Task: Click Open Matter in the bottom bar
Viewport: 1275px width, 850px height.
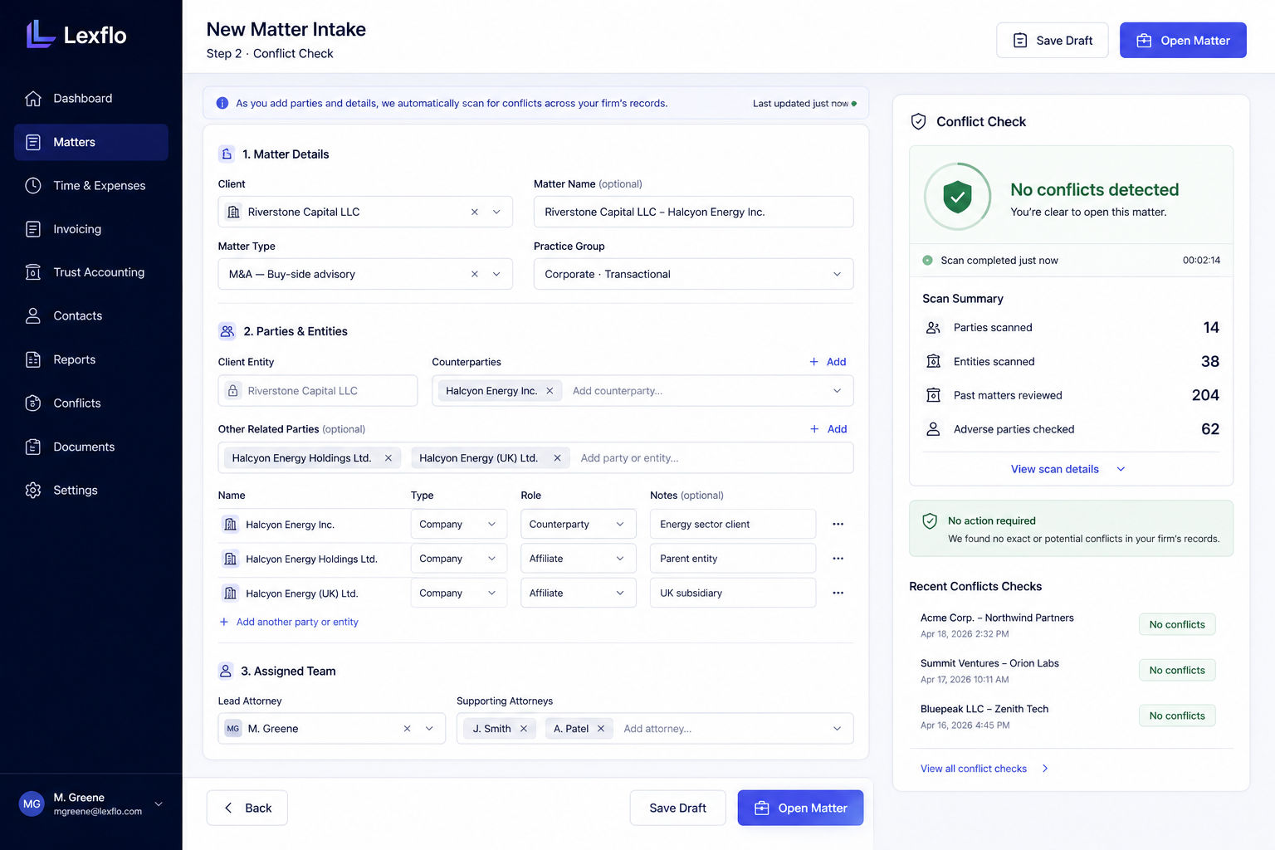Action: pos(800,808)
